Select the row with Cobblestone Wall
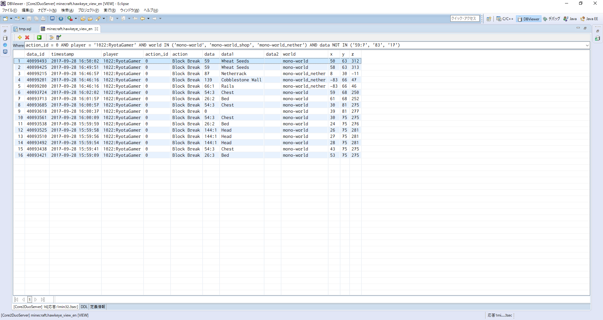 (x=187, y=80)
